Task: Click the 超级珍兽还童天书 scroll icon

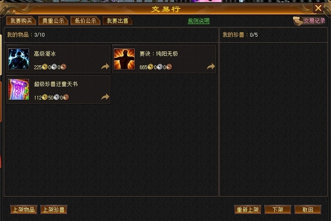Action: 18,90
